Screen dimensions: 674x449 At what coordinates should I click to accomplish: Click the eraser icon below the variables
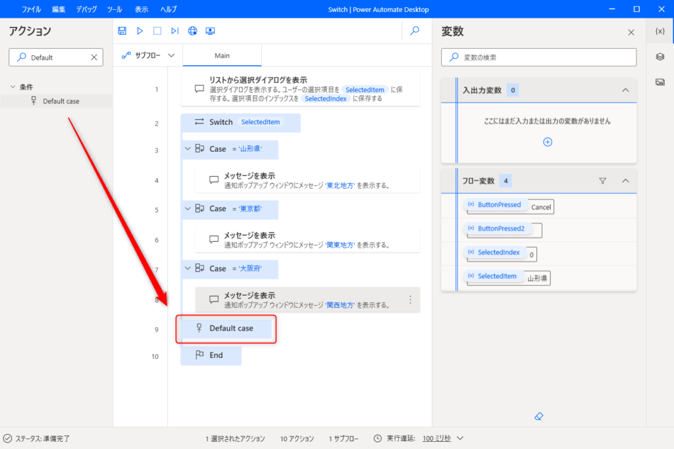538,416
